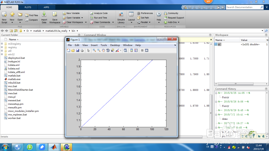
Task: Click the print figure icon in Figure 1
Action: pyautogui.click(x=82, y=51)
